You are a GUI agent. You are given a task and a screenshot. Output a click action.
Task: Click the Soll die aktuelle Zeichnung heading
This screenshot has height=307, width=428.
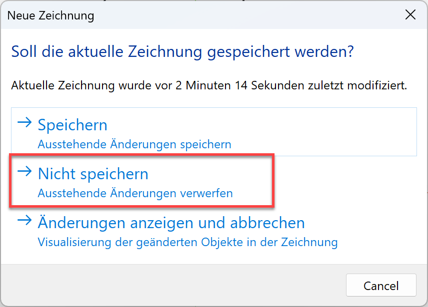pyautogui.click(x=182, y=51)
